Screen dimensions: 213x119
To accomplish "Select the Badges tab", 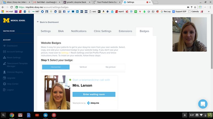I will tap(144, 31).
